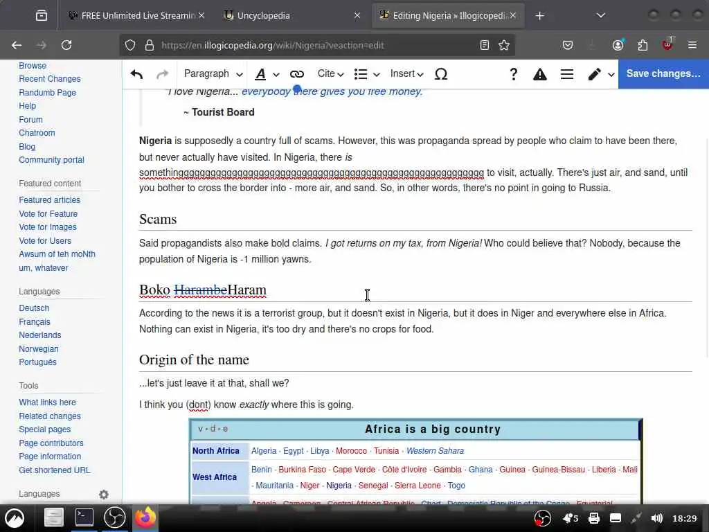Image resolution: width=709 pixels, height=532 pixels.
Task: Undo the last edit in the editor toolbar
Action: [136, 74]
